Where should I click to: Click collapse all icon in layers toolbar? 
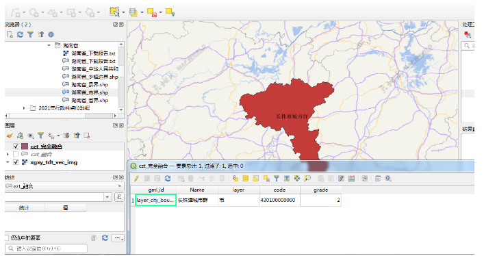click(x=77, y=136)
